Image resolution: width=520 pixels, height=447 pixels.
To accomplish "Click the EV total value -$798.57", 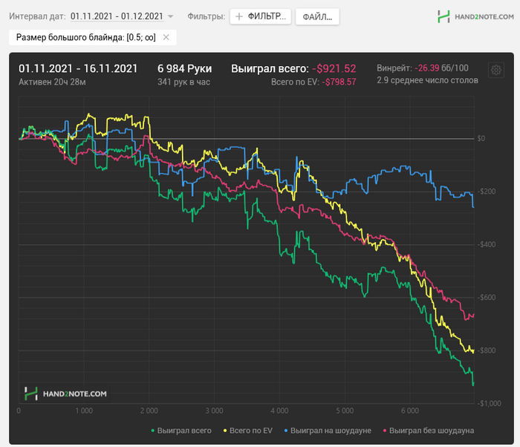I will click(339, 82).
